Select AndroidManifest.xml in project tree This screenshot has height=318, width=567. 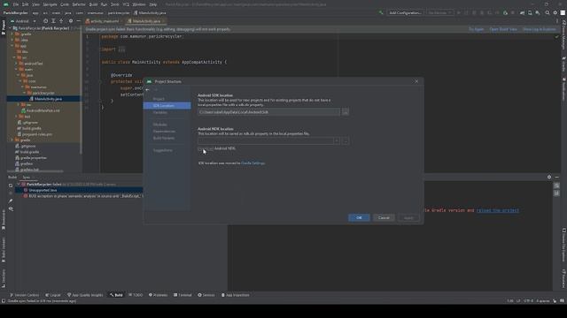coord(40,110)
